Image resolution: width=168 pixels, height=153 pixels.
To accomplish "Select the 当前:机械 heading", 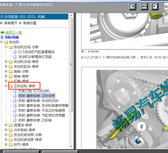I will 12,37.
